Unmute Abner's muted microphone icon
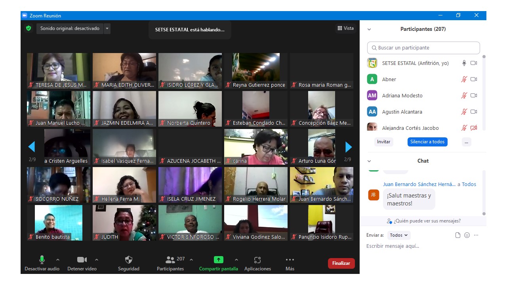 pos(464,79)
